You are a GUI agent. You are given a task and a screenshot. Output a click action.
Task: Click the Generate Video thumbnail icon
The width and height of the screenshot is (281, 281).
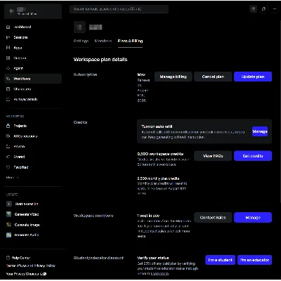(9, 214)
